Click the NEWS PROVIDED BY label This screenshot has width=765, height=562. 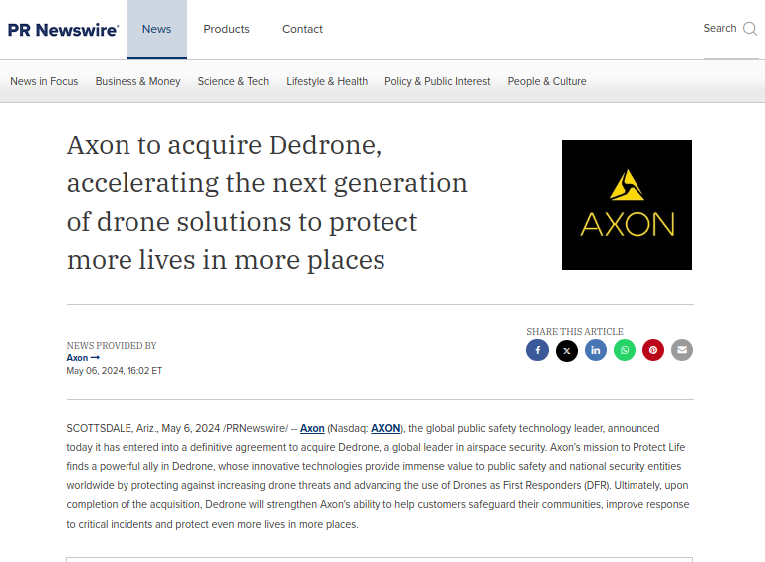tap(112, 346)
